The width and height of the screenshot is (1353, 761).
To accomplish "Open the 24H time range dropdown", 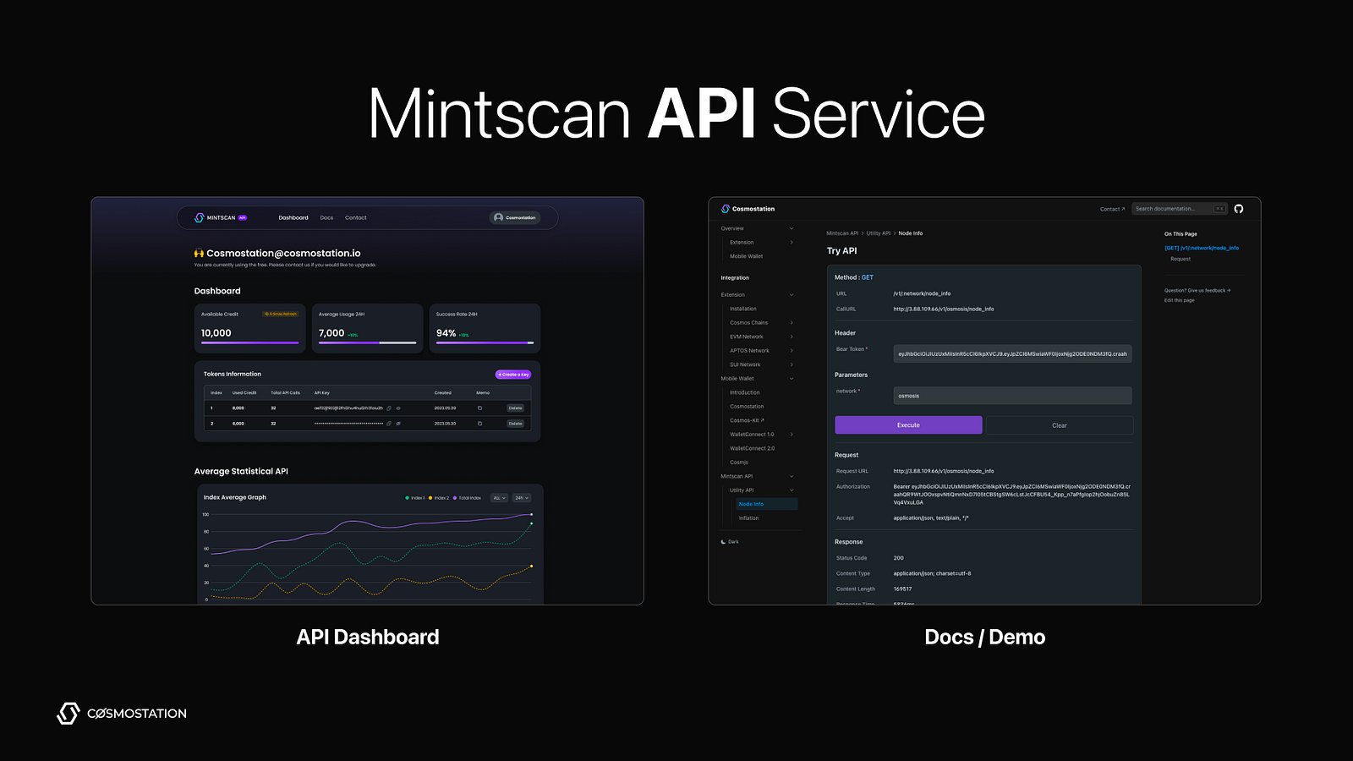I will [523, 497].
